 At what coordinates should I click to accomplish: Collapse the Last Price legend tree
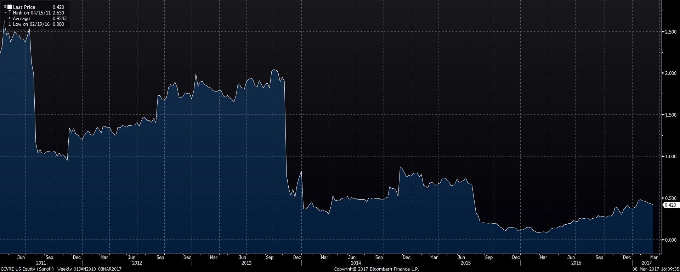pos(5,7)
